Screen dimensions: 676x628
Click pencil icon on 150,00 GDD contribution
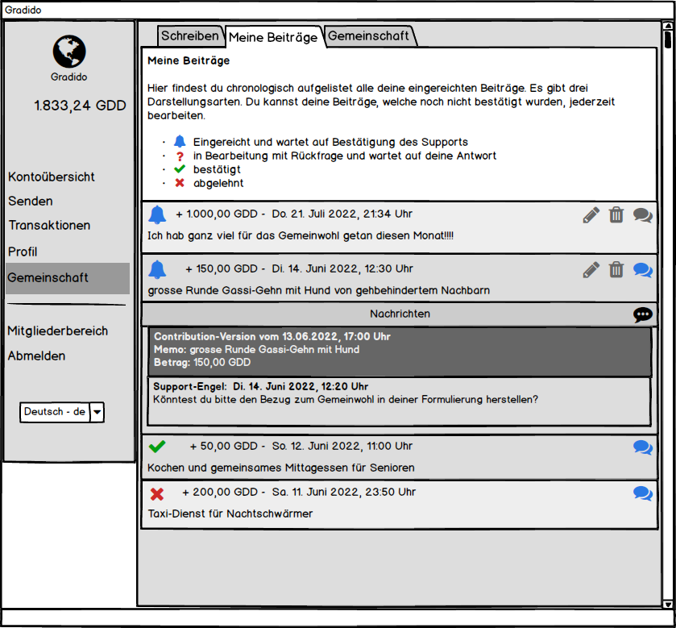[591, 270]
